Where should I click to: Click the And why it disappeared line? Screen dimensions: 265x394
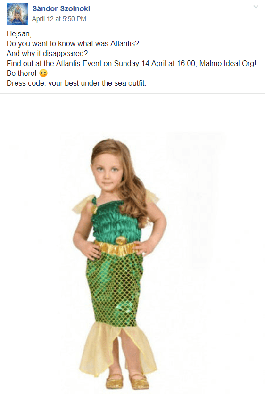47,54
